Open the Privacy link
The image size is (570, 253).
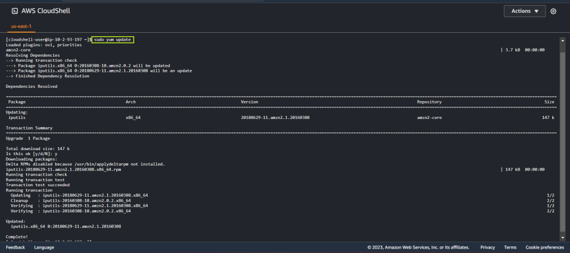point(488,247)
